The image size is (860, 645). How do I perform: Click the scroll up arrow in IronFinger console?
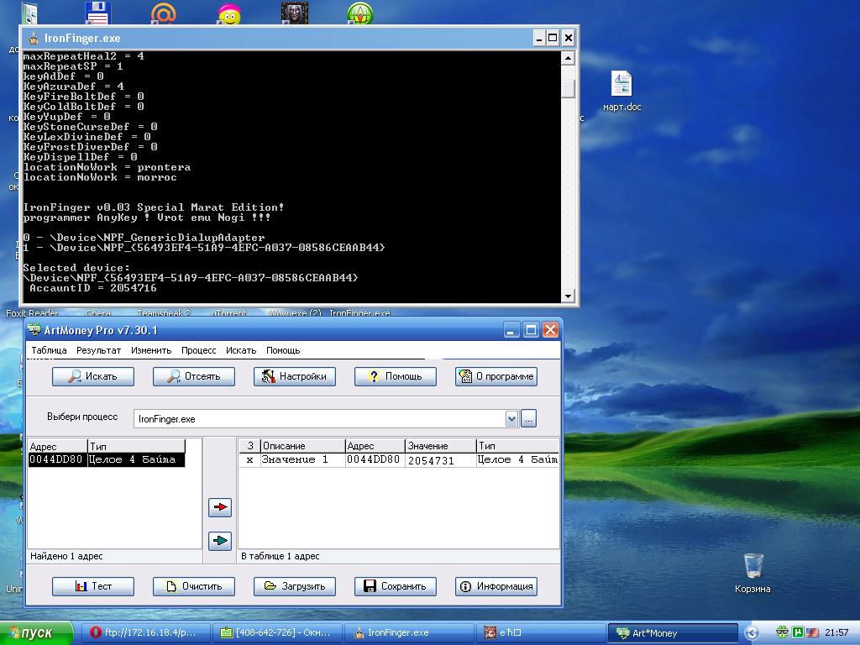point(569,58)
